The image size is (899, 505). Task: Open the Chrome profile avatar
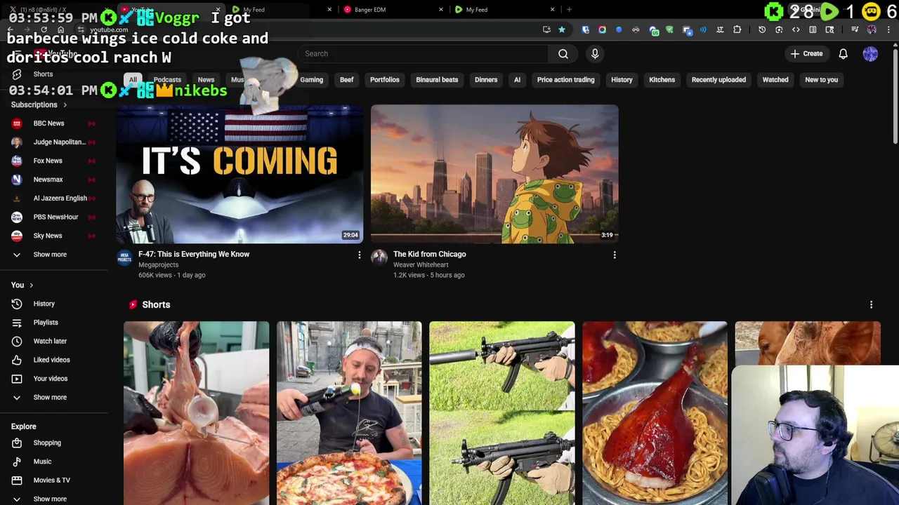pyautogui.click(x=872, y=29)
